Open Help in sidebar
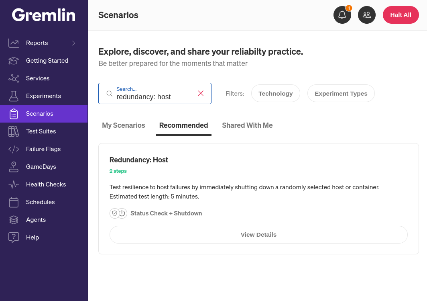The image size is (427, 301). pyautogui.click(x=44, y=238)
